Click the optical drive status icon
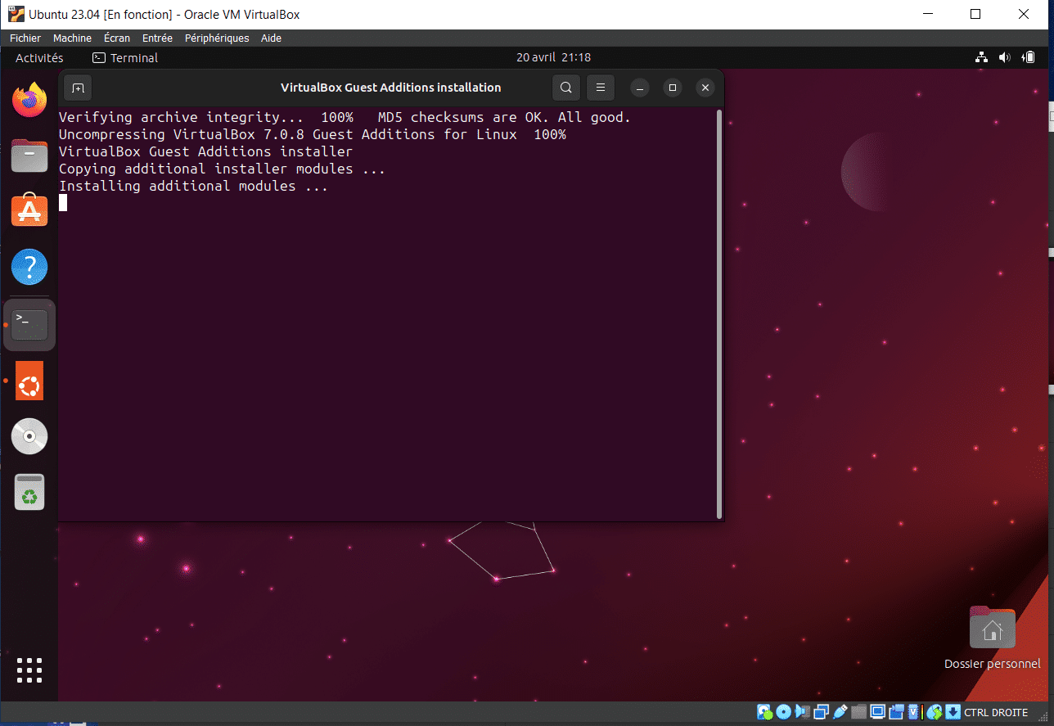Viewport: 1054px width, 726px height. point(783,711)
